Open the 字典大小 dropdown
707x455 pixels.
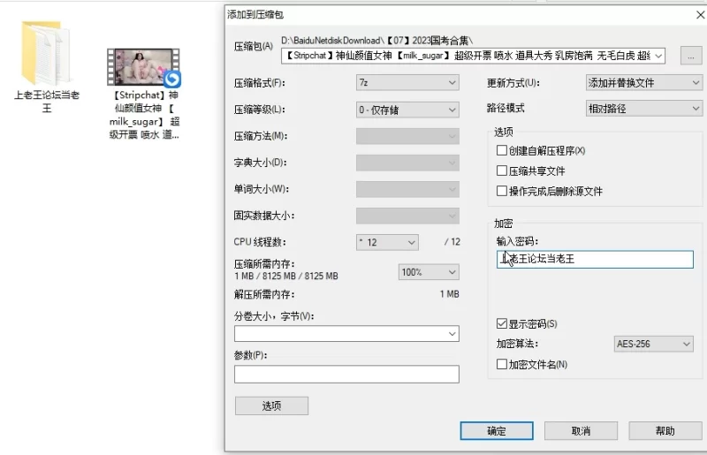pos(407,163)
